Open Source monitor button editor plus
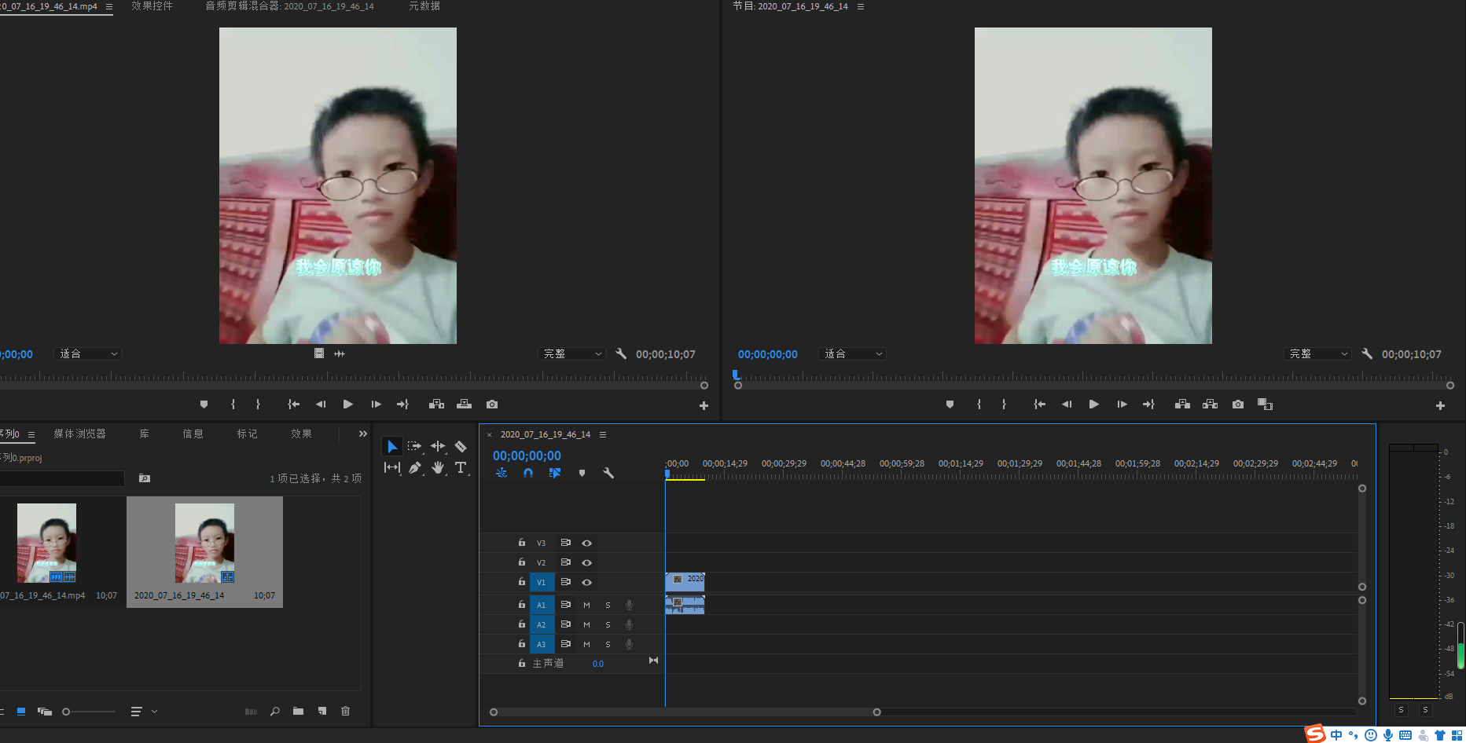The width and height of the screenshot is (1466, 743). point(704,405)
